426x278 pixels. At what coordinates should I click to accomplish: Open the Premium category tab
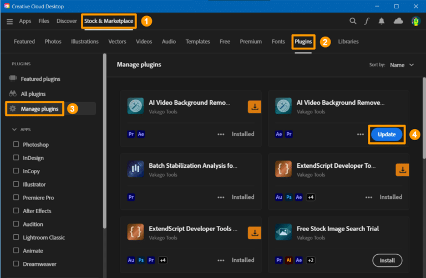251,42
